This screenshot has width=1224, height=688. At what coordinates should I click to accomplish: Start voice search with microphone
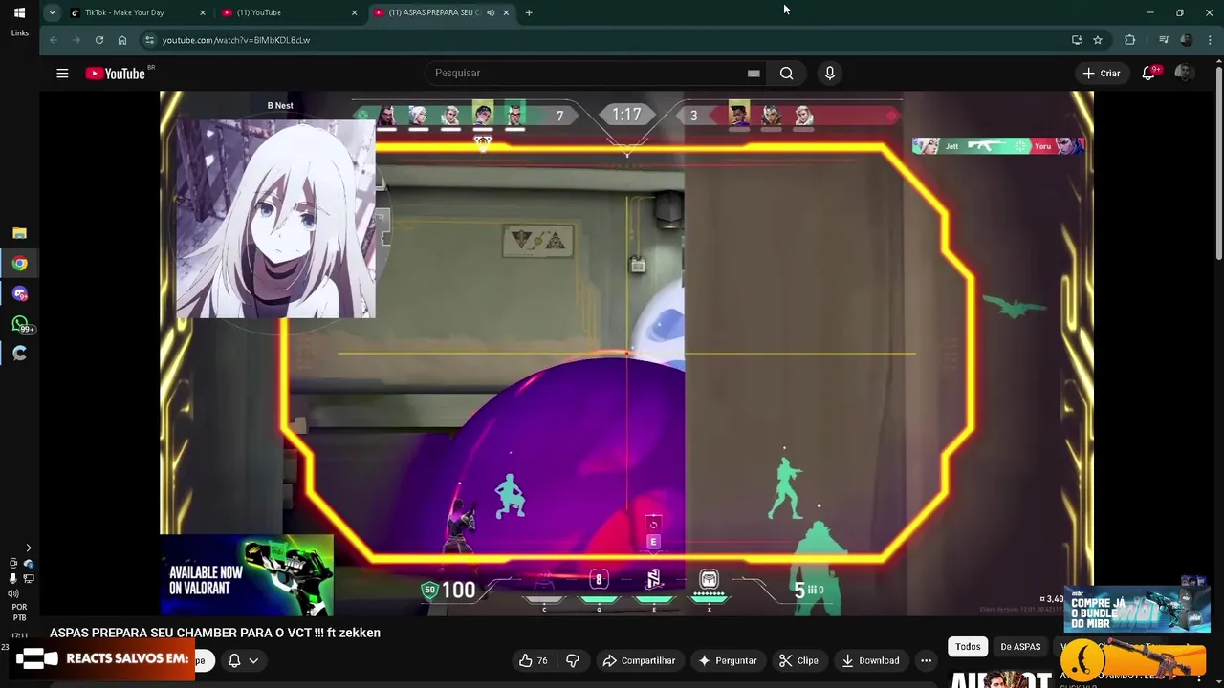(x=829, y=73)
